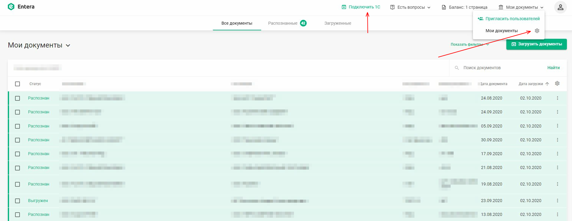This screenshot has width=572, height=221.
Task: Open the user profile avatar icon
Action: [x=560, y=8]
